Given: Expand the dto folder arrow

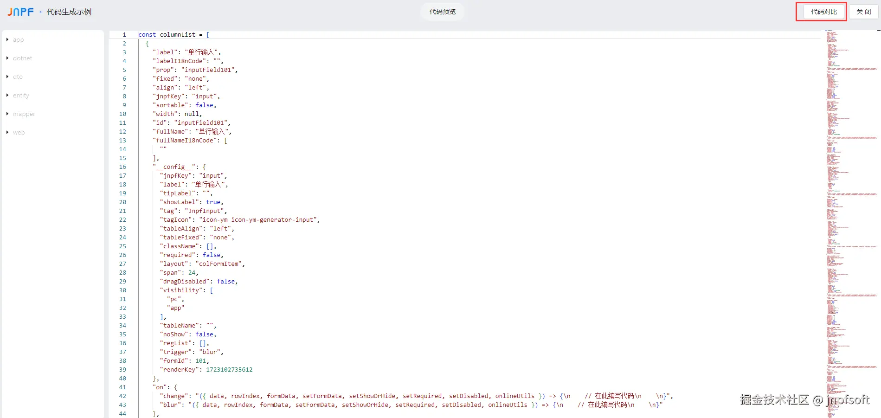Looking at the screenshot, I should (x=7, y=77).
